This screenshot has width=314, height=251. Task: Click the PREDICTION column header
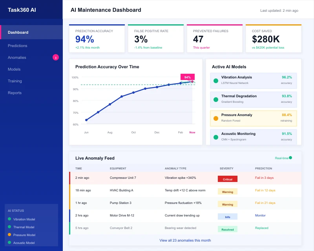pyautogui.click(x=263, y=168)
